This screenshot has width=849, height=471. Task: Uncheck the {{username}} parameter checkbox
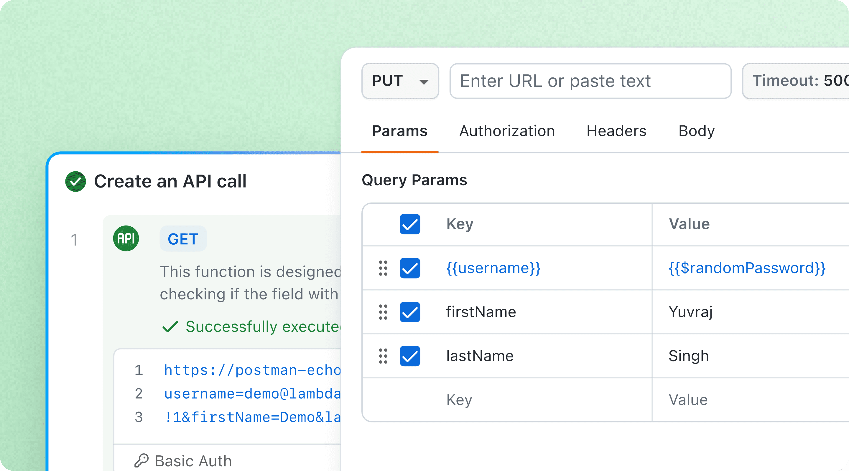(x=410, y=268)
